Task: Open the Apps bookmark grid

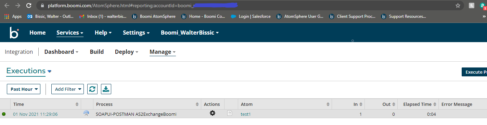Action: (13, 16)
